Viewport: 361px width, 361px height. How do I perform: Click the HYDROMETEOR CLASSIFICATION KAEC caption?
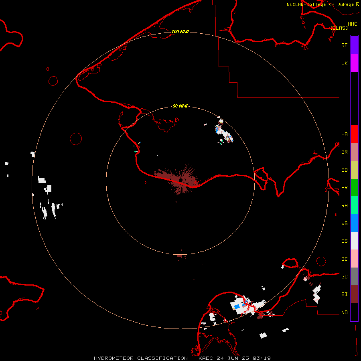click(x=182, y=358)
